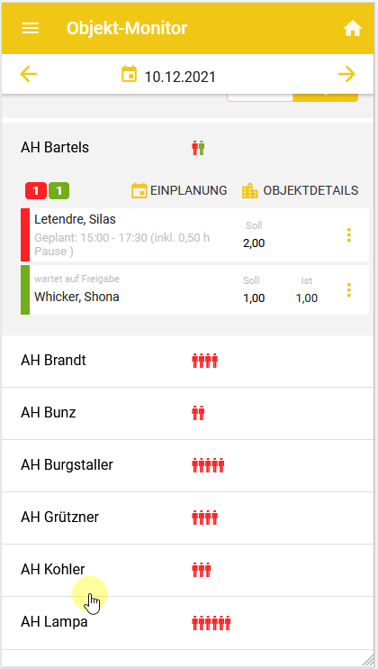
Task: Open the hamburger navigation menu
Action: (31, 29)
